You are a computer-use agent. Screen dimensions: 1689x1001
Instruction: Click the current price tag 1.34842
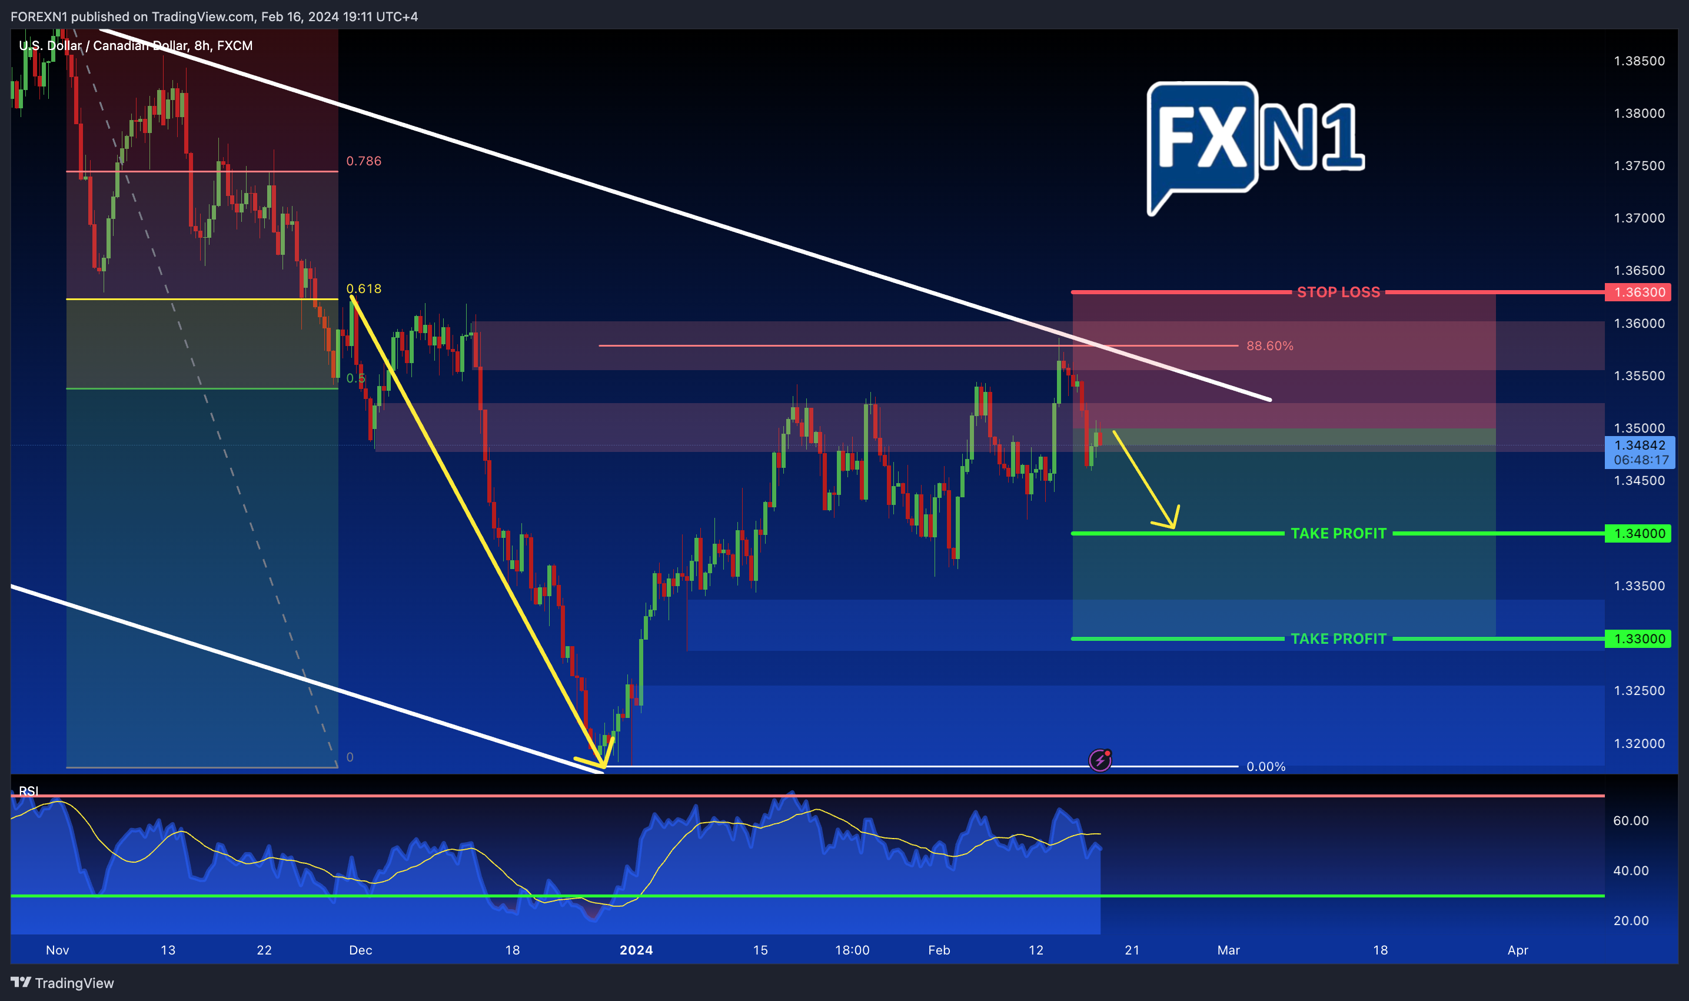tap(1640, 445)
